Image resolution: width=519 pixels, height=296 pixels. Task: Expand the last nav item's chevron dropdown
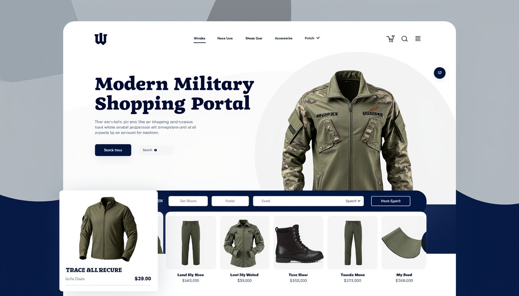pos(318,38)
